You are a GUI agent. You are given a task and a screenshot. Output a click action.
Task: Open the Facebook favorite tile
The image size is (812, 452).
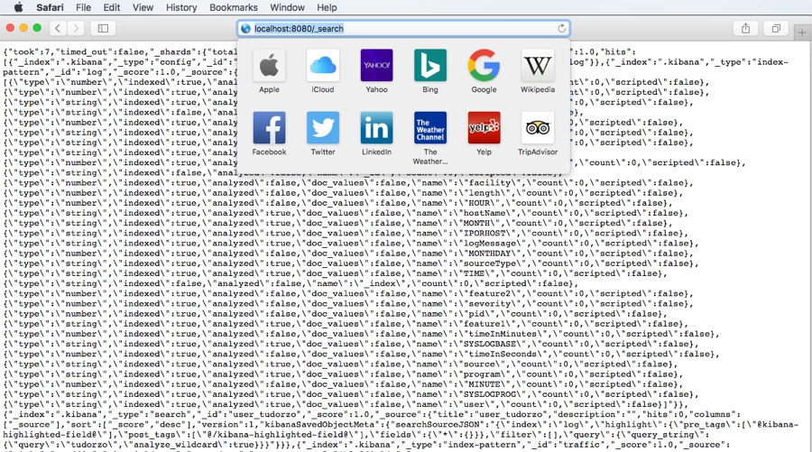pos(269,128)
